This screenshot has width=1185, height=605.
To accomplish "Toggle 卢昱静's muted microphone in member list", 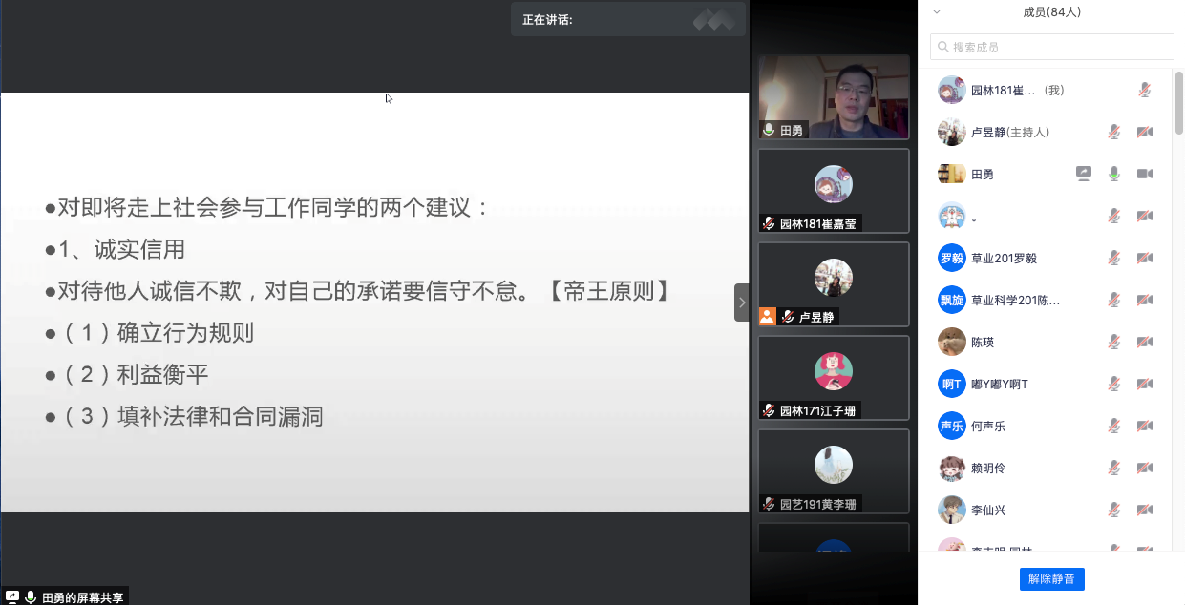I will [x=1113, y=132].
